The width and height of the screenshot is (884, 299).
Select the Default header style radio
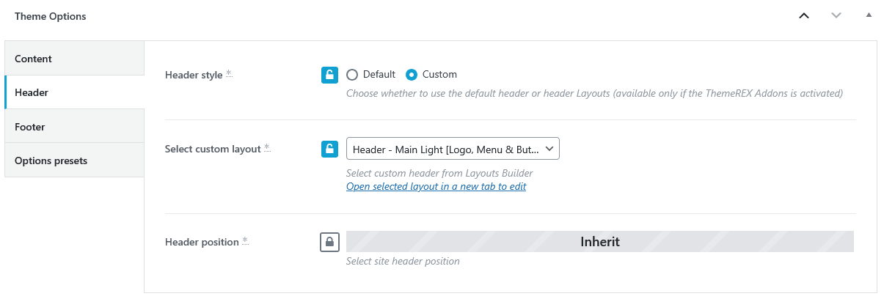[352, 75]
